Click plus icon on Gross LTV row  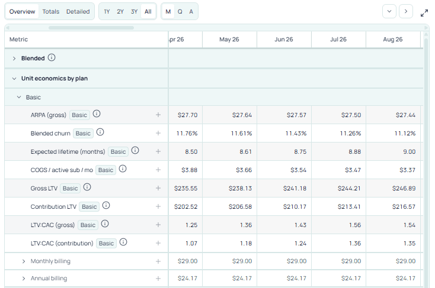click(158, 188)
